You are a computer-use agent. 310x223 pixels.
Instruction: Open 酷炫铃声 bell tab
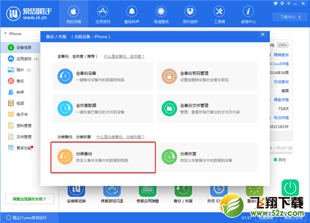[132, 14]
